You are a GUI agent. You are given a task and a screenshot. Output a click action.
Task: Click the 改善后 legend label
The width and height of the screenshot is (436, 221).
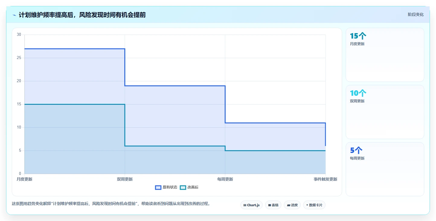click(193, 187)
